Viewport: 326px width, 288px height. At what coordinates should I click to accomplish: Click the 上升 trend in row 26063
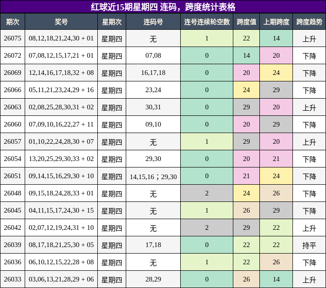(309, 108)
